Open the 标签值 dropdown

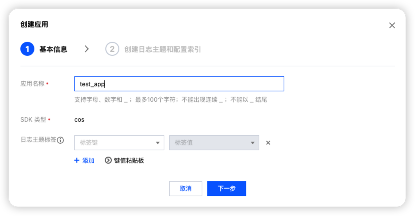pos(214,143)
